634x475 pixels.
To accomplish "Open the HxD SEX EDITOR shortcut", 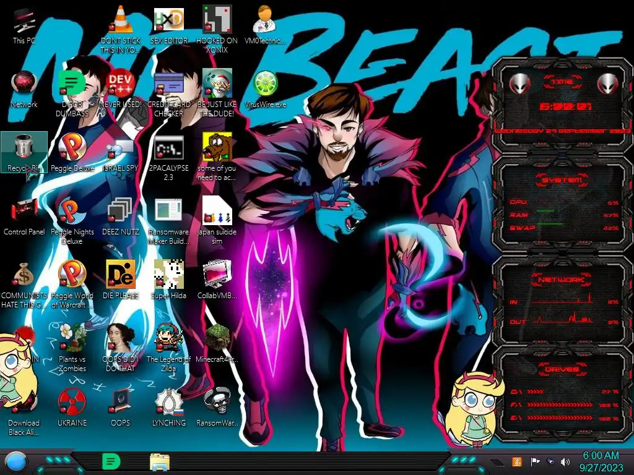I will [168, 25].
